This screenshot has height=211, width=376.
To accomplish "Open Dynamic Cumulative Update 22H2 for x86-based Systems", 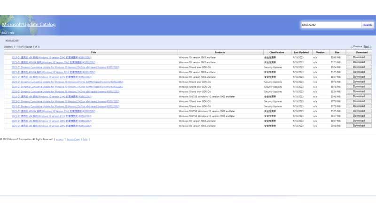I will 65,67.
